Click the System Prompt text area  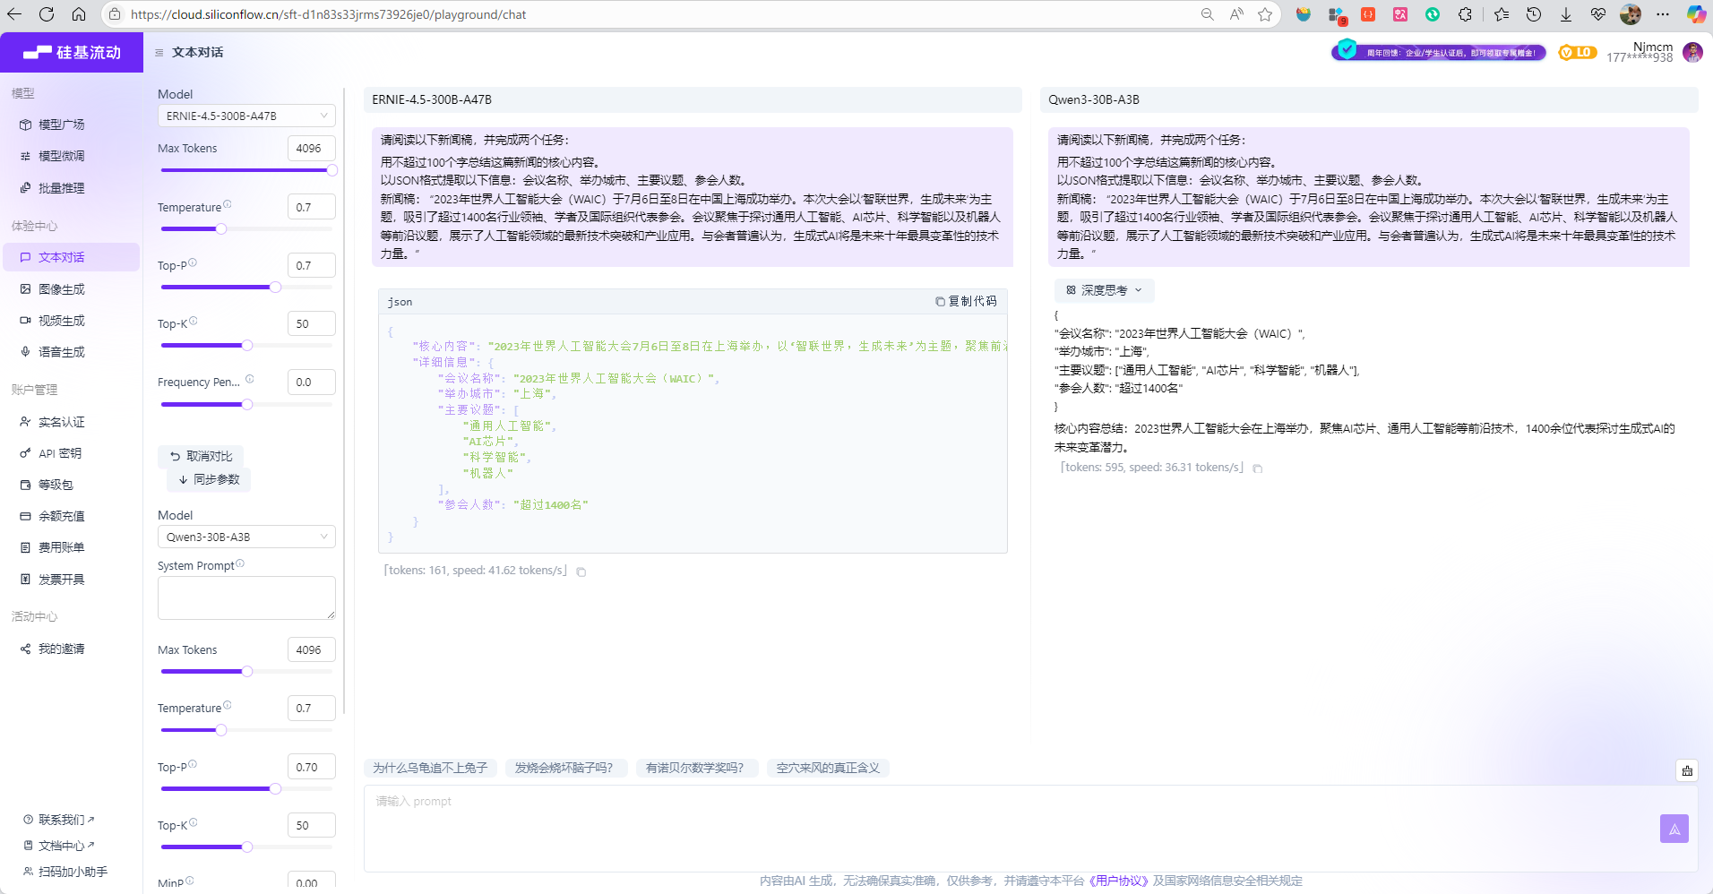click(246, 597)
